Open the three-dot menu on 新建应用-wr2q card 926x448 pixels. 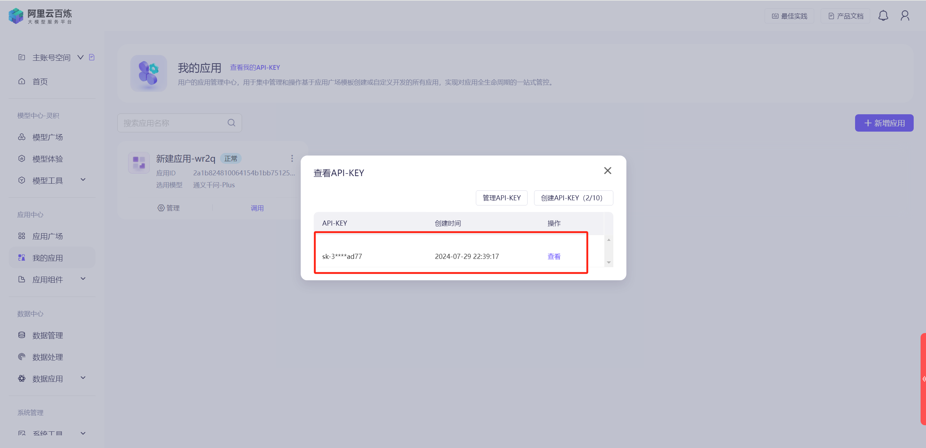pyautogui.click(x=292, y=158)
